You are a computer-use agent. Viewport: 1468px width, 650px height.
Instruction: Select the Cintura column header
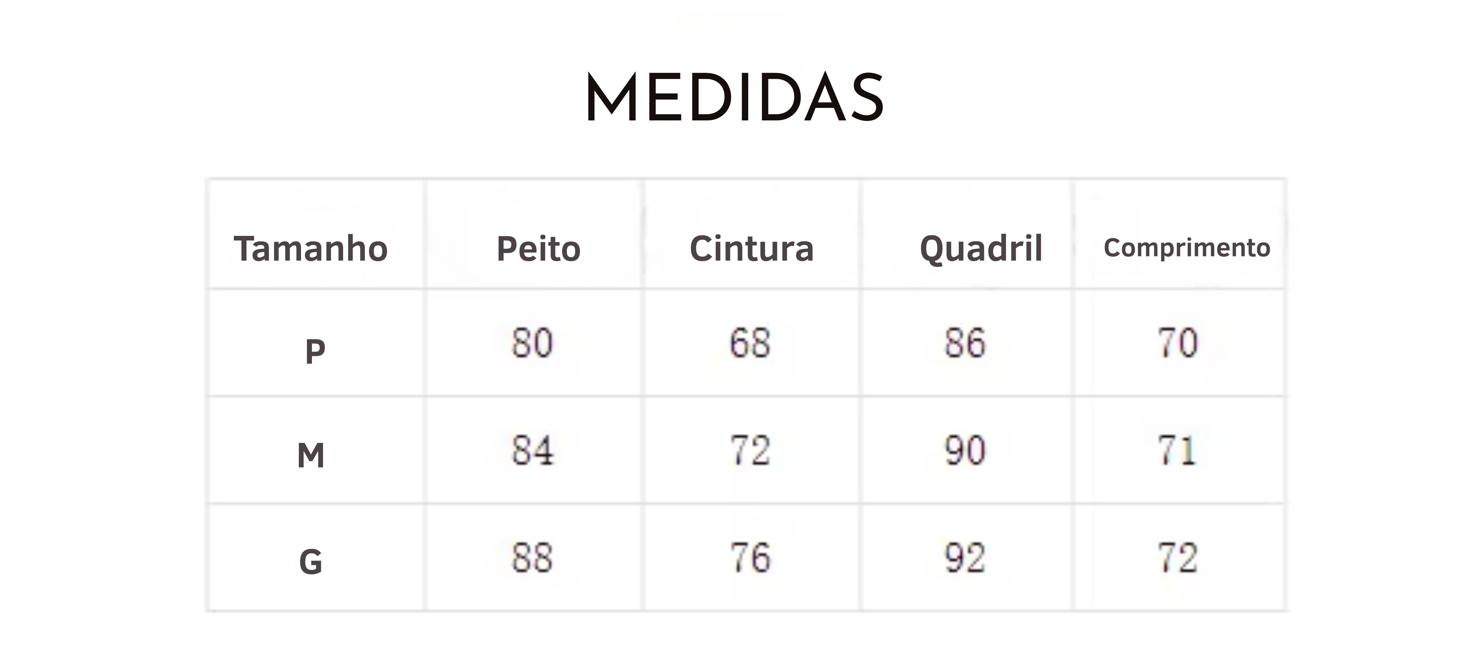tap(752, 248)
